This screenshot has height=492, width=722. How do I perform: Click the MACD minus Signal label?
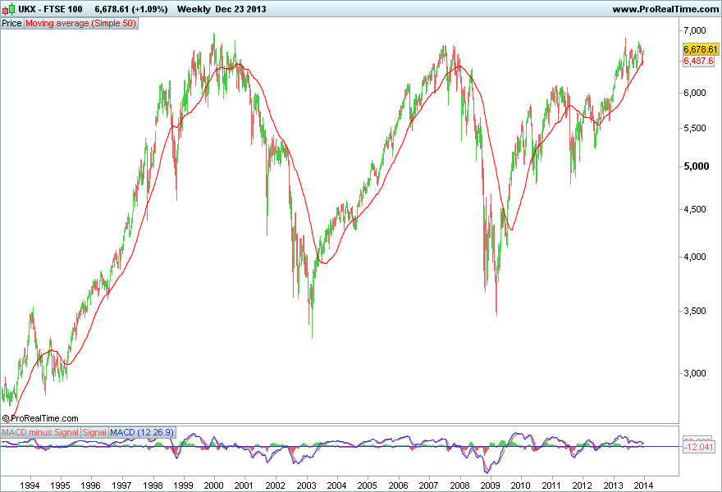[x=40, y=432]
